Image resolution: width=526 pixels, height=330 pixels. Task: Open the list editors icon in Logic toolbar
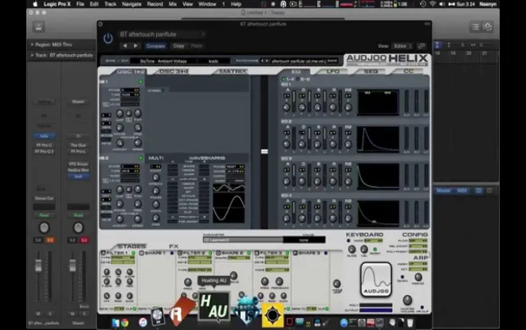475,27
